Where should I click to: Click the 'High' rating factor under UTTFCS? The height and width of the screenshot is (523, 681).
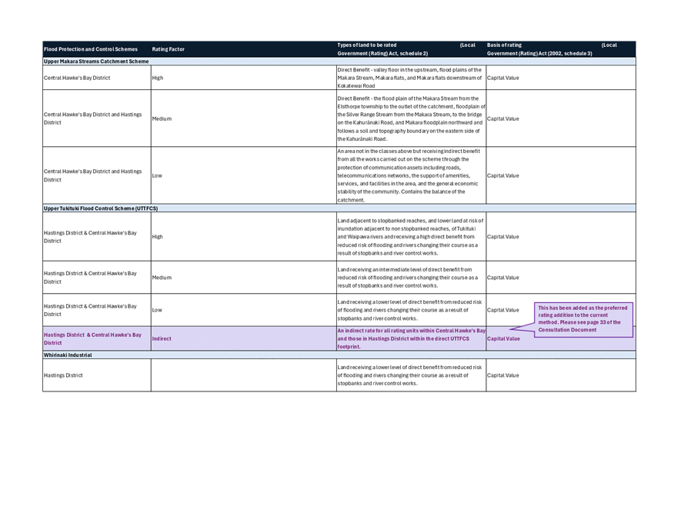[x=158, y=237]
